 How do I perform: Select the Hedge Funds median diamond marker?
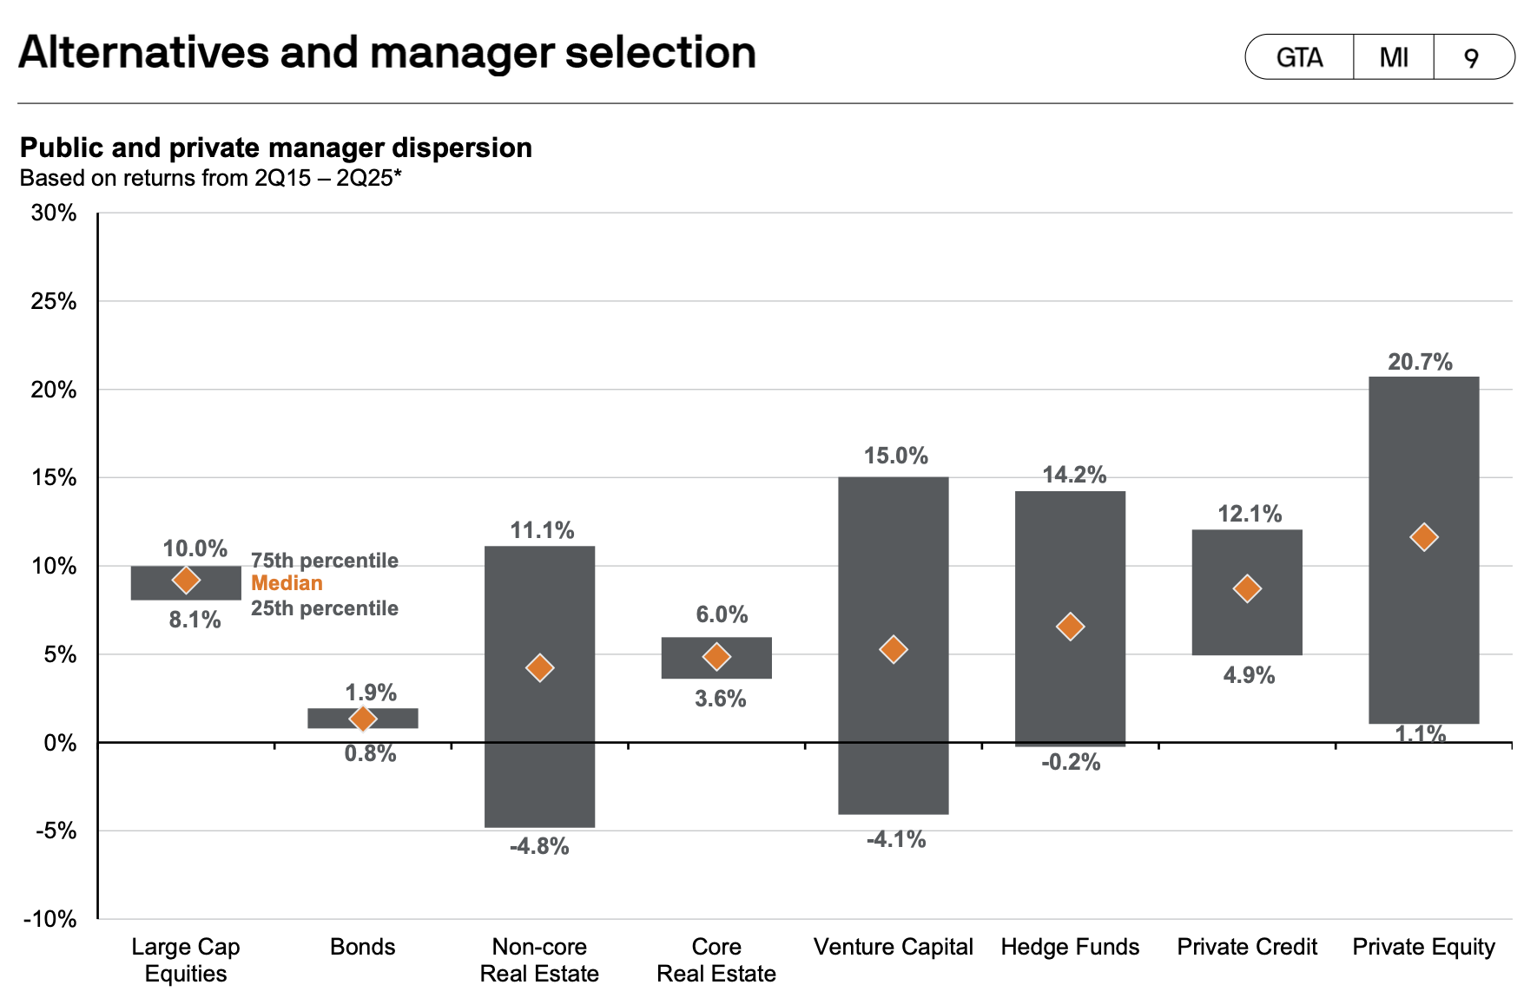tap(1071, 627)
